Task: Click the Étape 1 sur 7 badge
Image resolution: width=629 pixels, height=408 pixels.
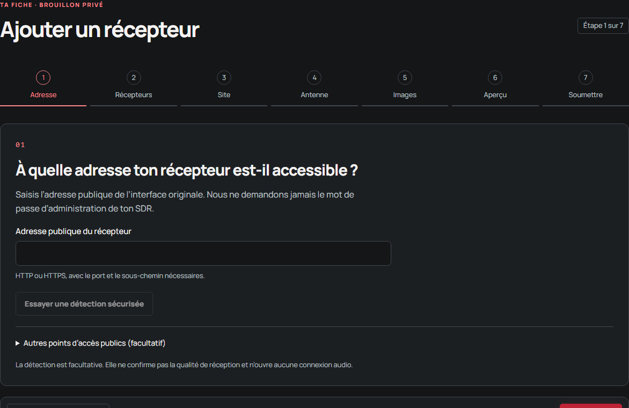Action: [x=603, y=26]
